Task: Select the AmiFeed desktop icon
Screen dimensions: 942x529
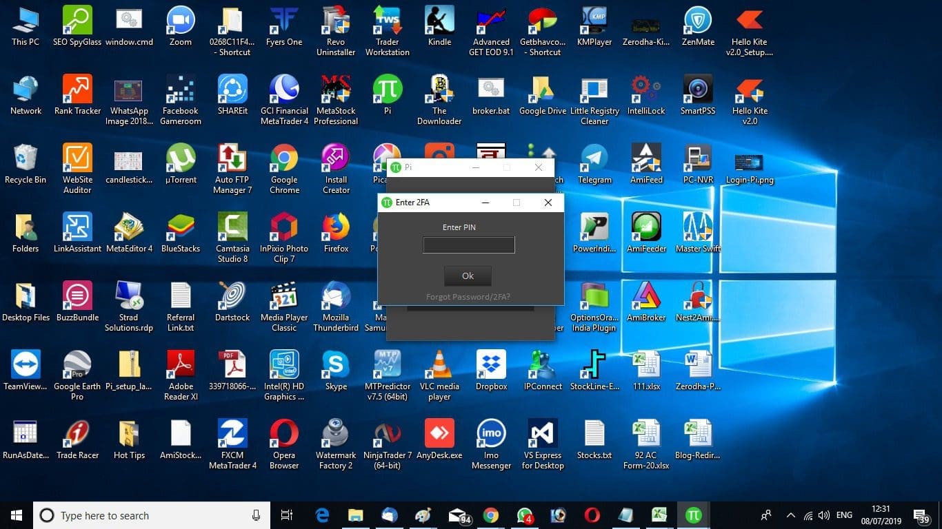Action: click(646, 164)
